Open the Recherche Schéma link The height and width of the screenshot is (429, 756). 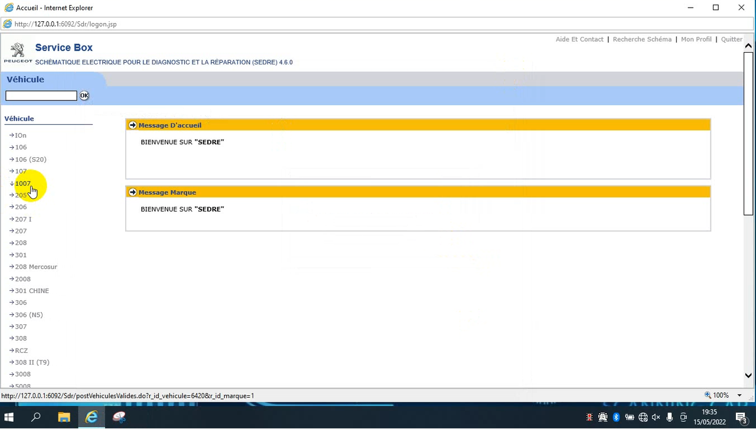pos(642,40)
